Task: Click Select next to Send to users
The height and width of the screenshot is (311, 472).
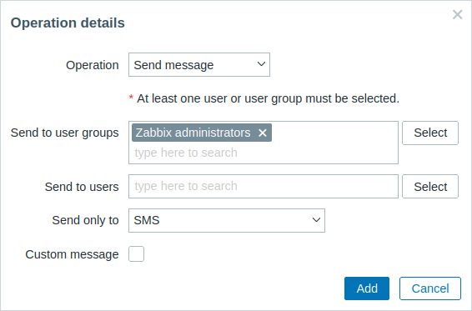Action: [x=430, y=187]
